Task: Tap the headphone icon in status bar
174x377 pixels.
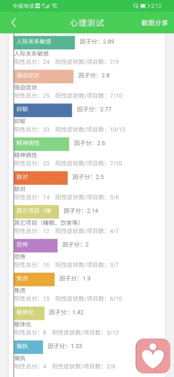Action: (136, 6)
